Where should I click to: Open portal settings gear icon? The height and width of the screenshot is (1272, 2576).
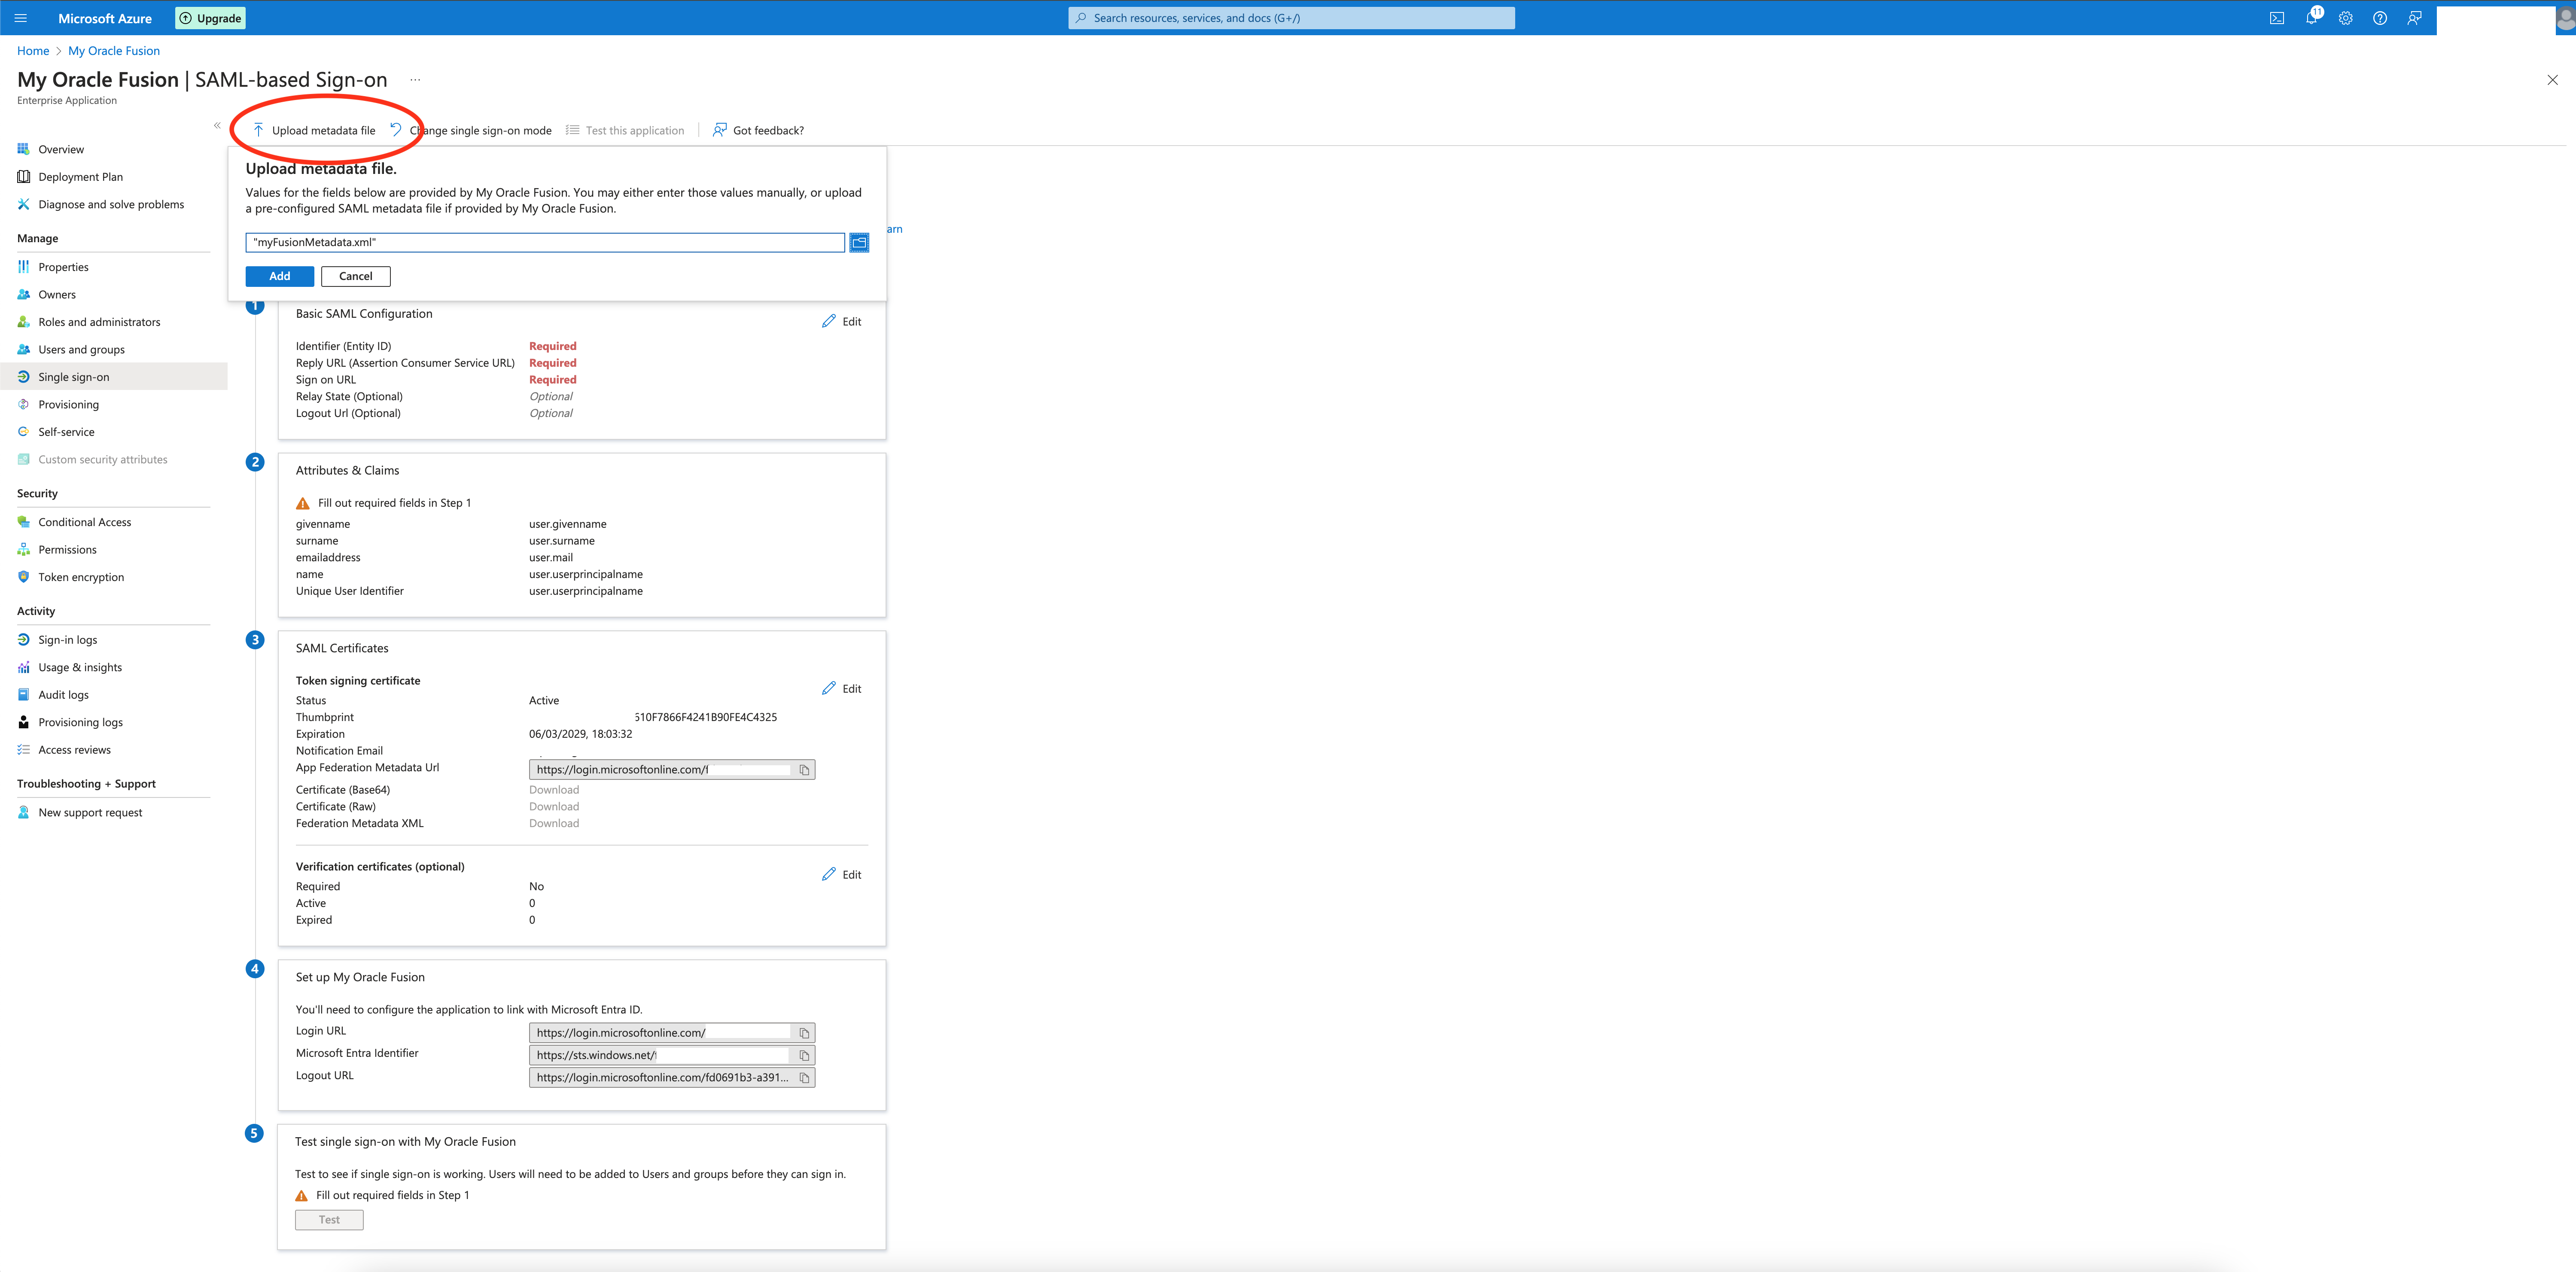[2345, 18]
